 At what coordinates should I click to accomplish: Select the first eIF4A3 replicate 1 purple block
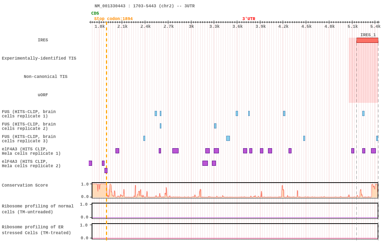tap(117, 151)
